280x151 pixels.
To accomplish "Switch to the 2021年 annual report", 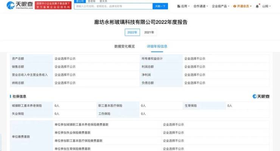I will (x=149, y=32).
